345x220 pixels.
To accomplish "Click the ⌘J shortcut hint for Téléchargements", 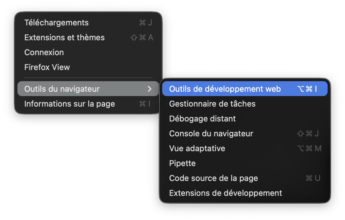I will pyautogui.click(x=145, y=23).
